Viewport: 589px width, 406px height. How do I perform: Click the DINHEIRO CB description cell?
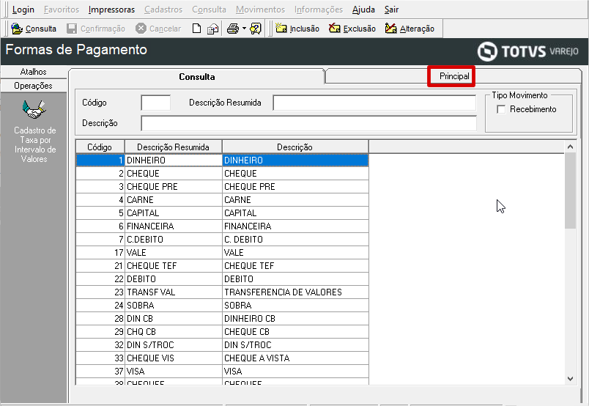tap(295, 318)
